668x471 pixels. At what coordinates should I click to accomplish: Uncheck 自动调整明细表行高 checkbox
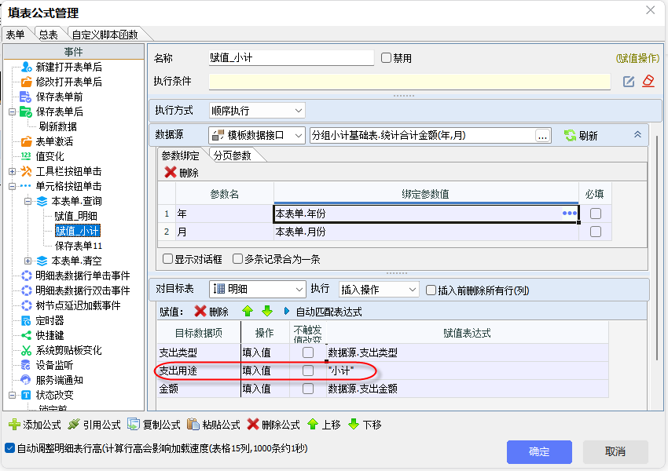coord(9,448)
